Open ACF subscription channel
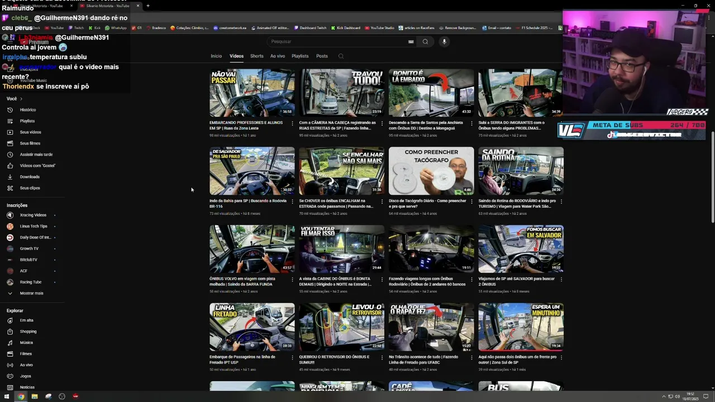Screen dimensions: 715x402 [x=23, y=271]
